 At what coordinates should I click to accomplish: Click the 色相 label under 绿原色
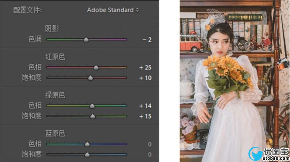click(x=35, y=106)
